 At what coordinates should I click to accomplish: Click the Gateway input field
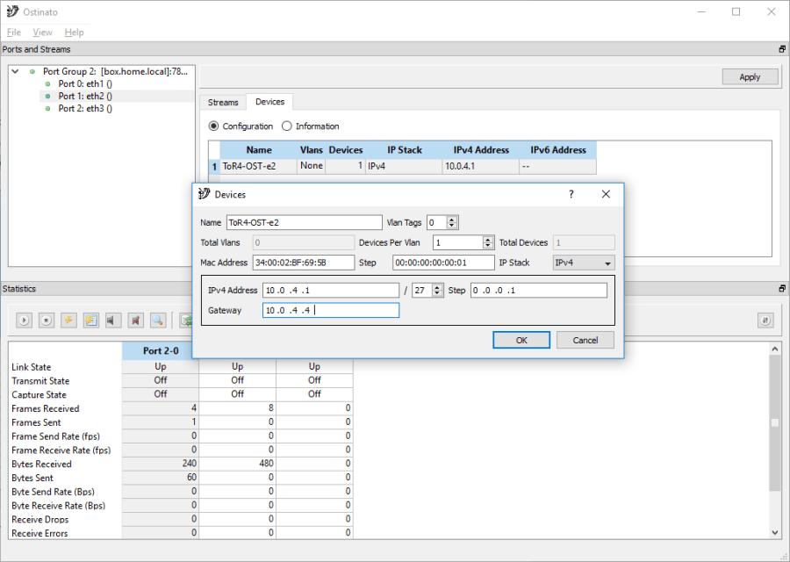tap(331, 311)
